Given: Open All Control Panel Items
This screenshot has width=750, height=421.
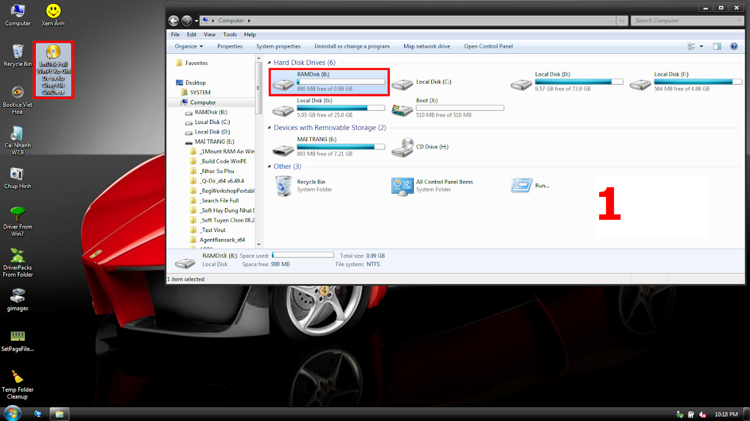Looking at the screenshot, I should [x=432, y=186].
